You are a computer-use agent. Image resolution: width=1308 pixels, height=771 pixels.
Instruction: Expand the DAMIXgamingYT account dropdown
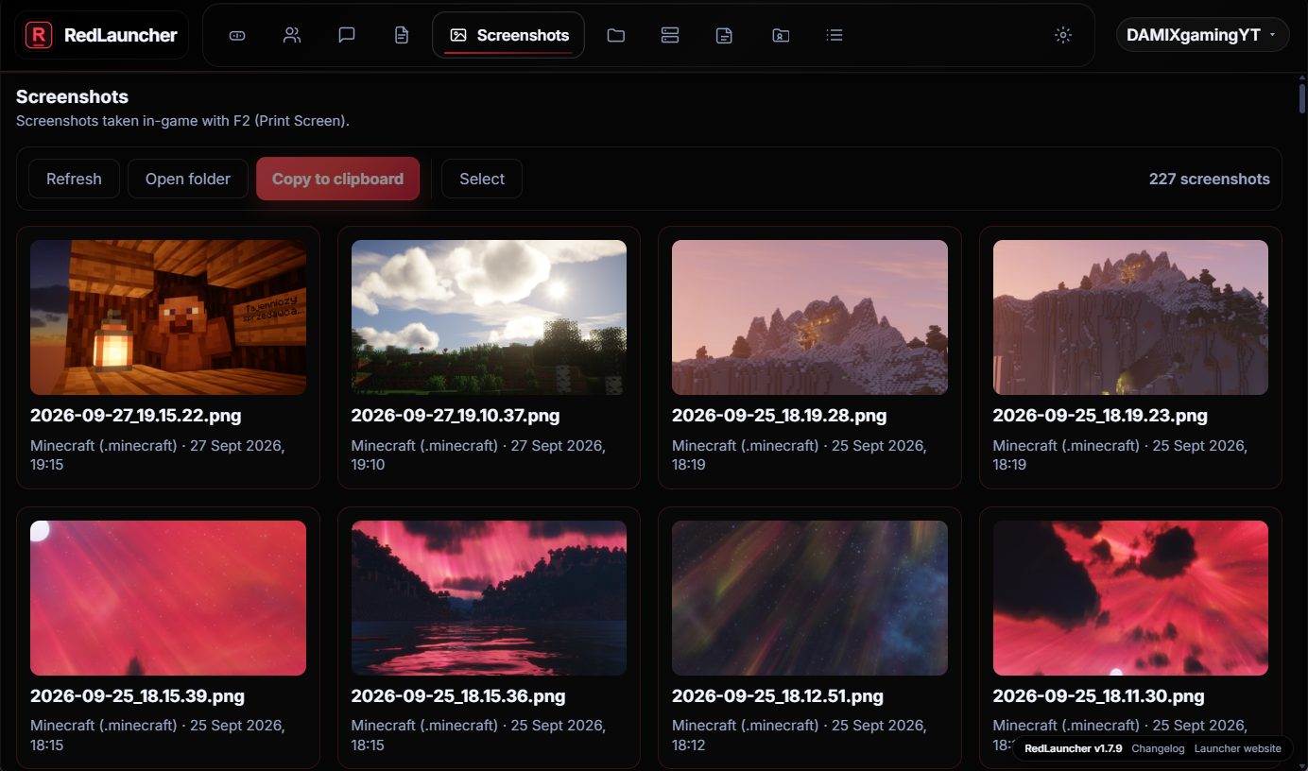tap(1202, 35)
